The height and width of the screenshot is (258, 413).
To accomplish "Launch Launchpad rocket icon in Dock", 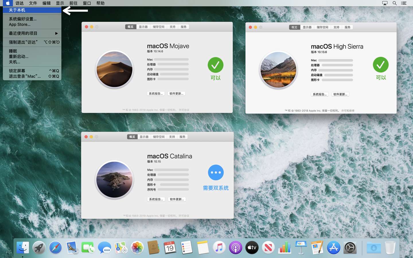I will (x=39, y=247).
